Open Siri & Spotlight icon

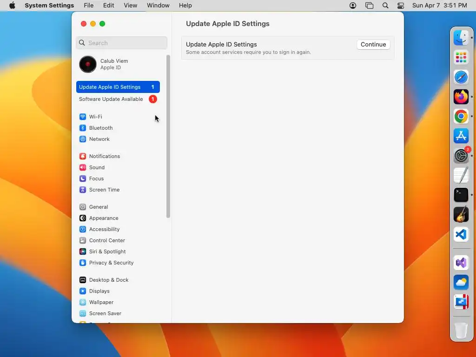pos(83,251)
